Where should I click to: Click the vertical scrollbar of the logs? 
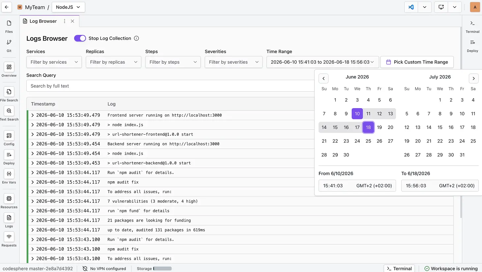[461, 122]
